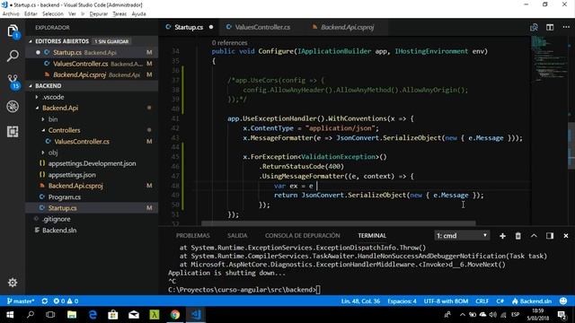Open the Depurar menu
The width and height of the screenshot is (575, 323).
point(99,14)
